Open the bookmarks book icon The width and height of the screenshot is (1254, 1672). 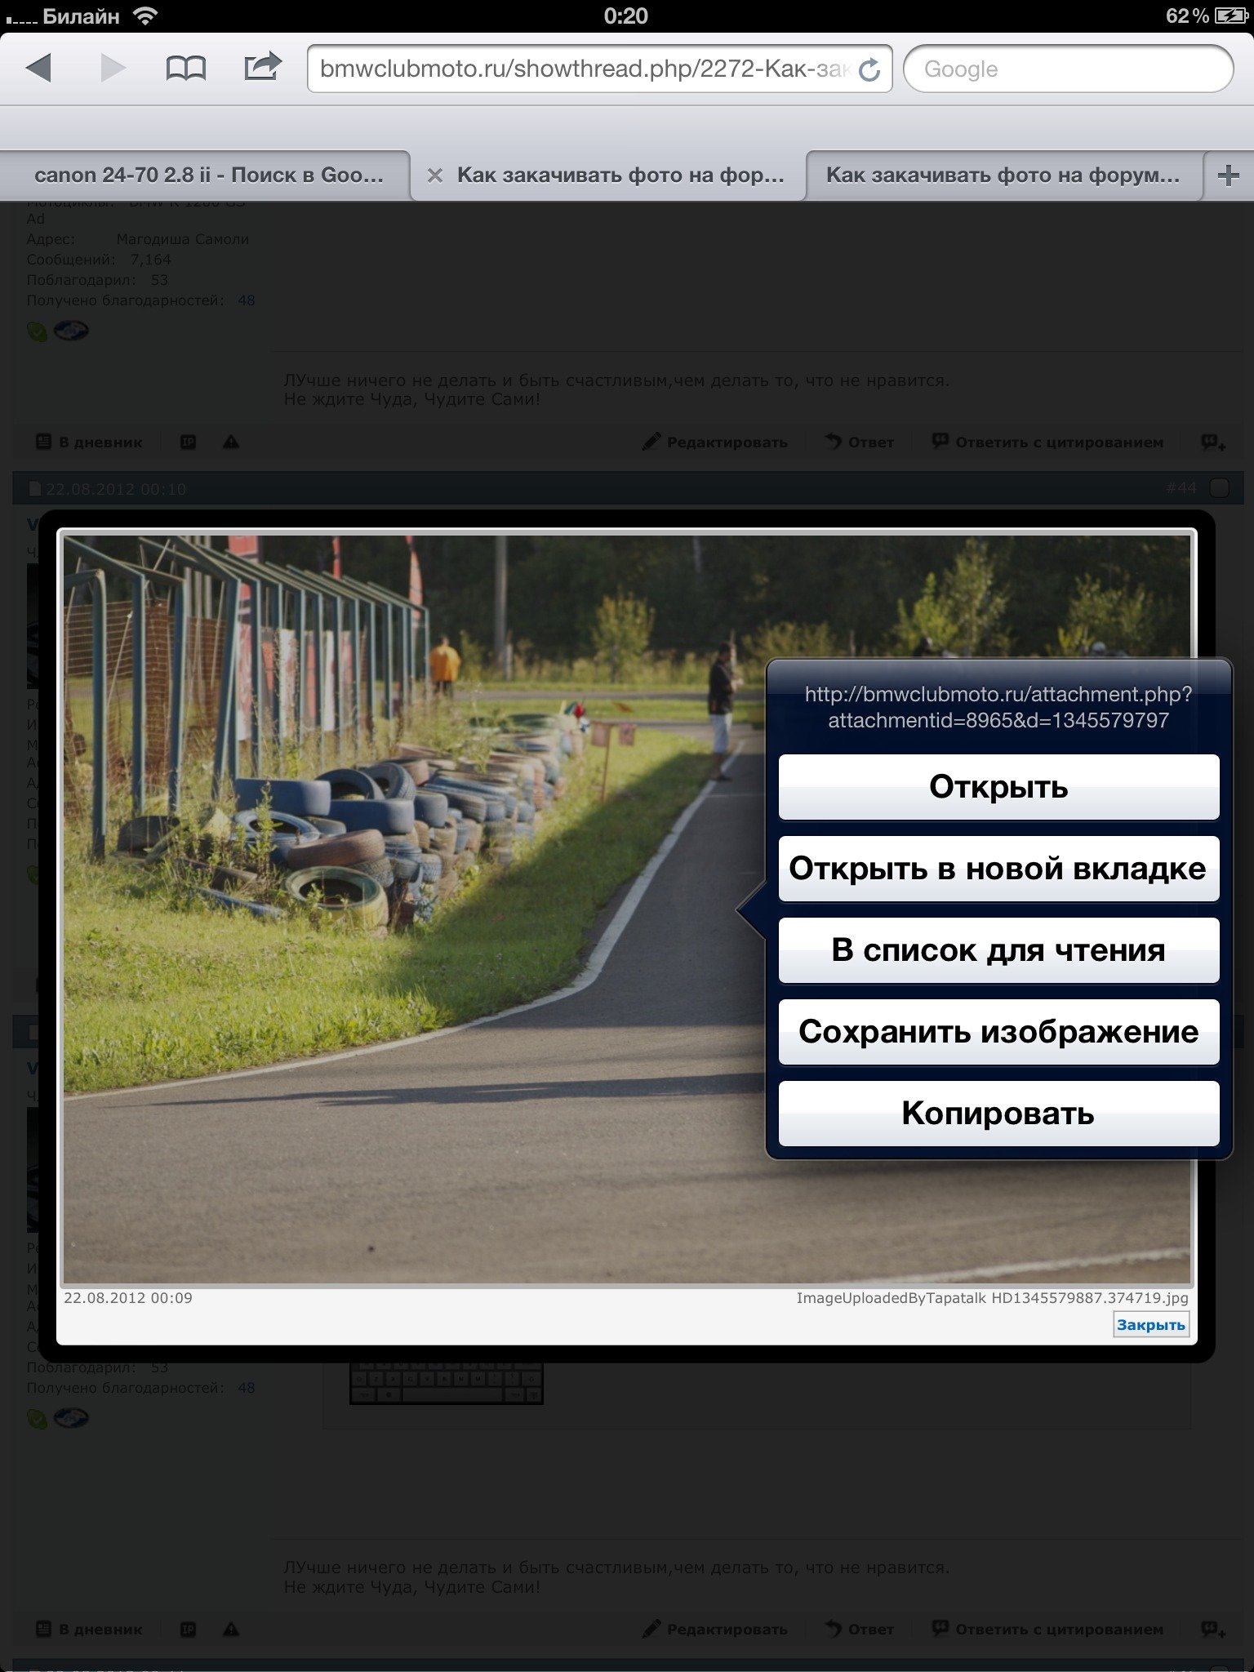coord(185,69)
